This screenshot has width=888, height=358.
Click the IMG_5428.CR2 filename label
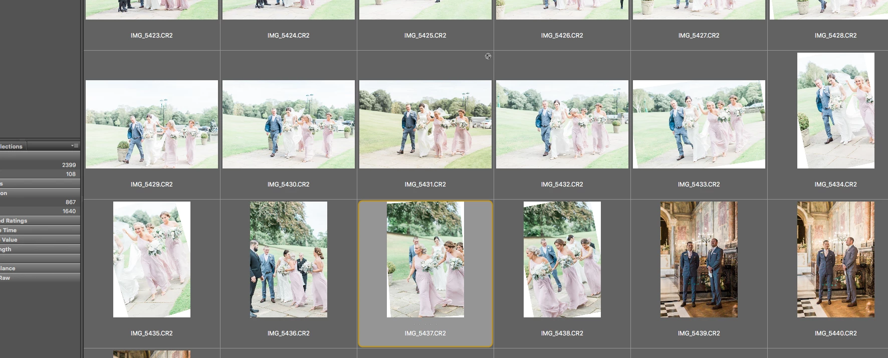[x=836, y=36]
